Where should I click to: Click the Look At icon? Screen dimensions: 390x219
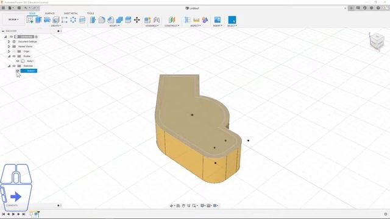coord(178,206)
